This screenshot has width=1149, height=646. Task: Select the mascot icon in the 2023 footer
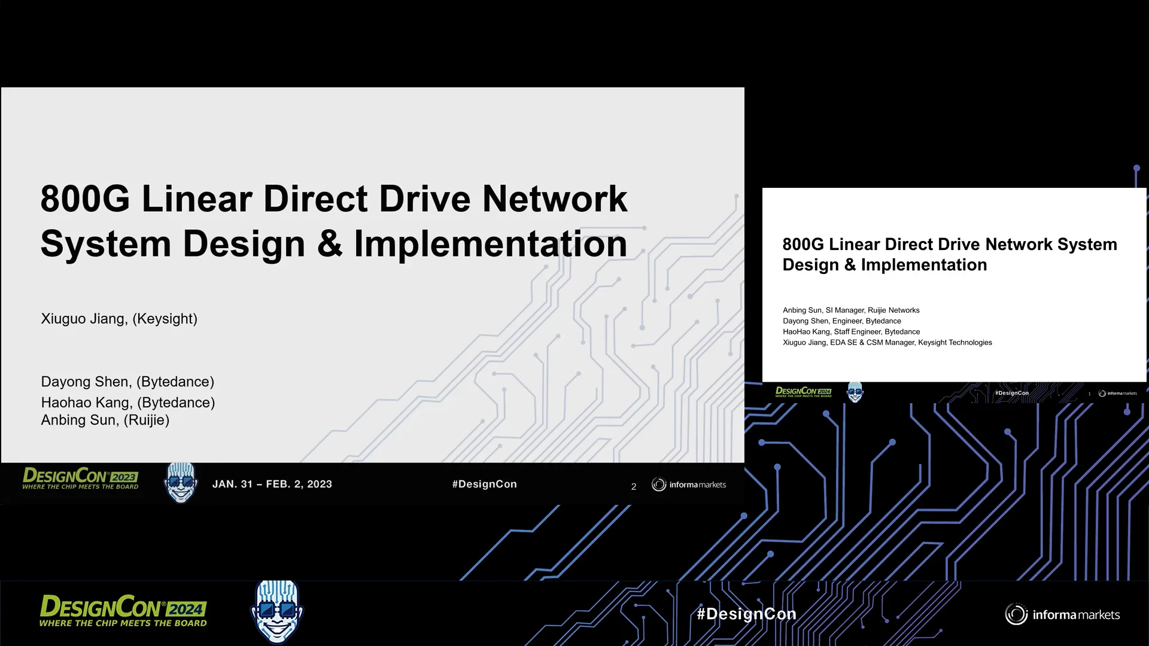tap(181, 482)
